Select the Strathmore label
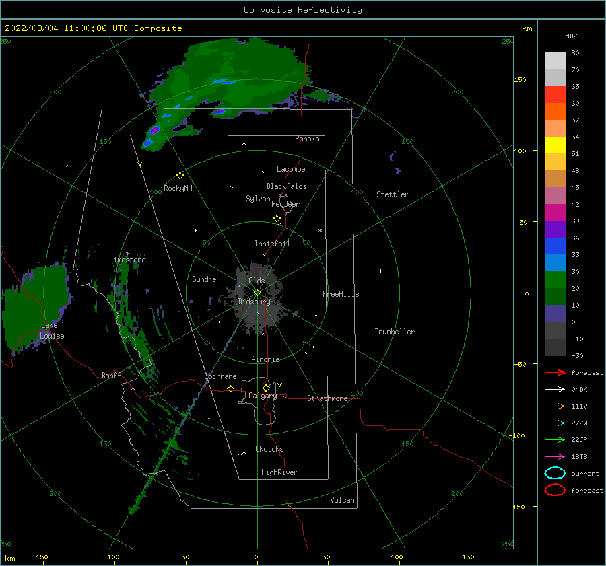Viewport: 606px width, 566px height. tap(327, 398)
